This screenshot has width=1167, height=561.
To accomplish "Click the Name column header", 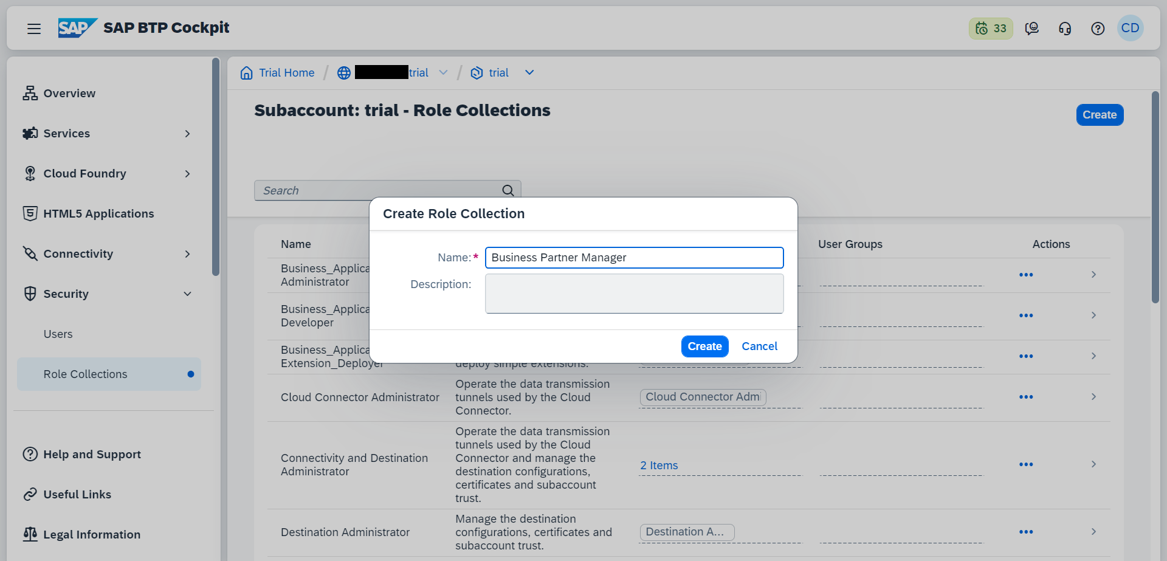I will tap(296, 244).
